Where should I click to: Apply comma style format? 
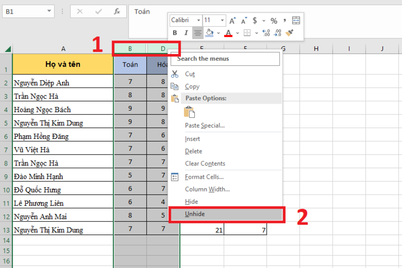[x=285, y=20]
